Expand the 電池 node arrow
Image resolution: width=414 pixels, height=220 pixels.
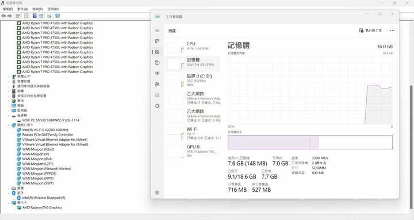pyautogui.click(x=9, y=101)
